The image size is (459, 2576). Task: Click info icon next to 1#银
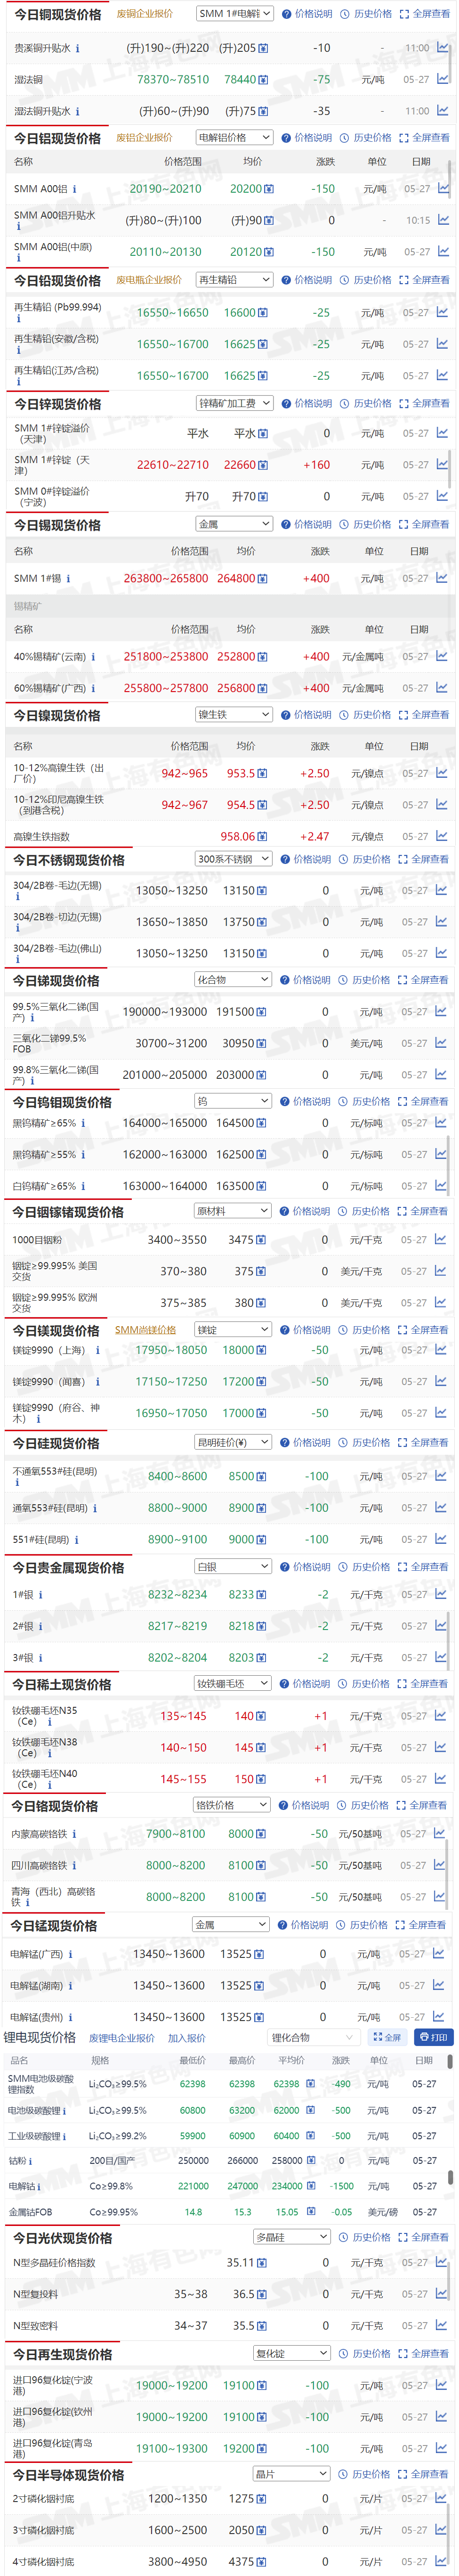coord(40,1595)
